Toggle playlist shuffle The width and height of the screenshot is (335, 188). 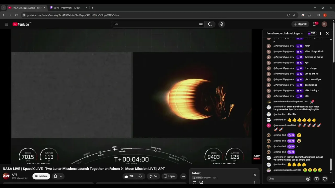(201, 183)
